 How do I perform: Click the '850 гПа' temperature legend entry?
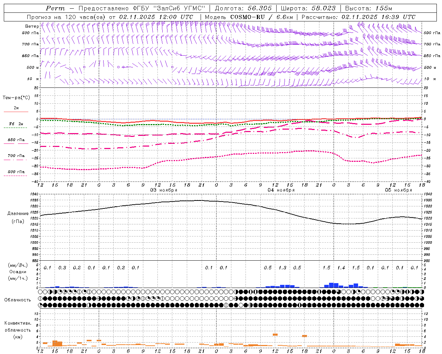point(16,141)
